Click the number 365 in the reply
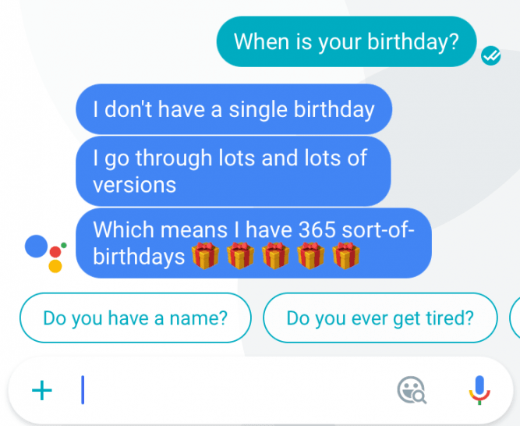Viewport: 520px width, 426px height. coord(317,230)
